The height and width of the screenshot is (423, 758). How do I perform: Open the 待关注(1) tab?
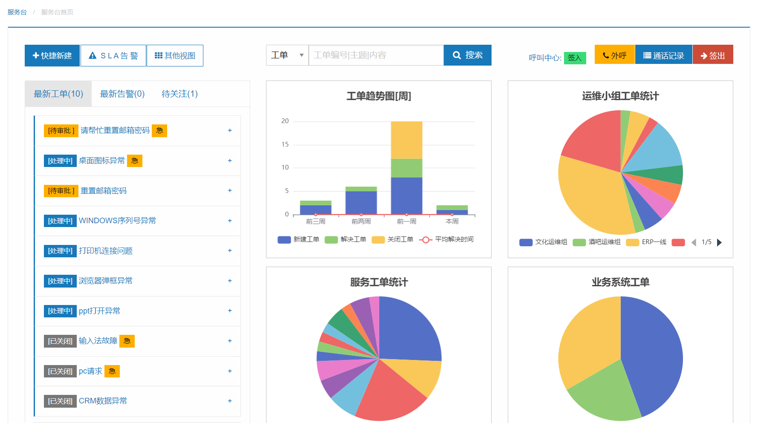click(179, 94)
